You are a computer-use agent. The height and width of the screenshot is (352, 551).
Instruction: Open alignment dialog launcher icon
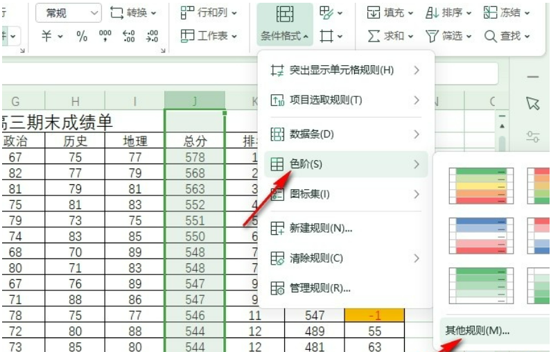(x=22, y=51)
